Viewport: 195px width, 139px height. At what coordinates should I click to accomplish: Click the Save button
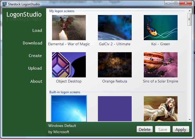[x=163, y=129]
